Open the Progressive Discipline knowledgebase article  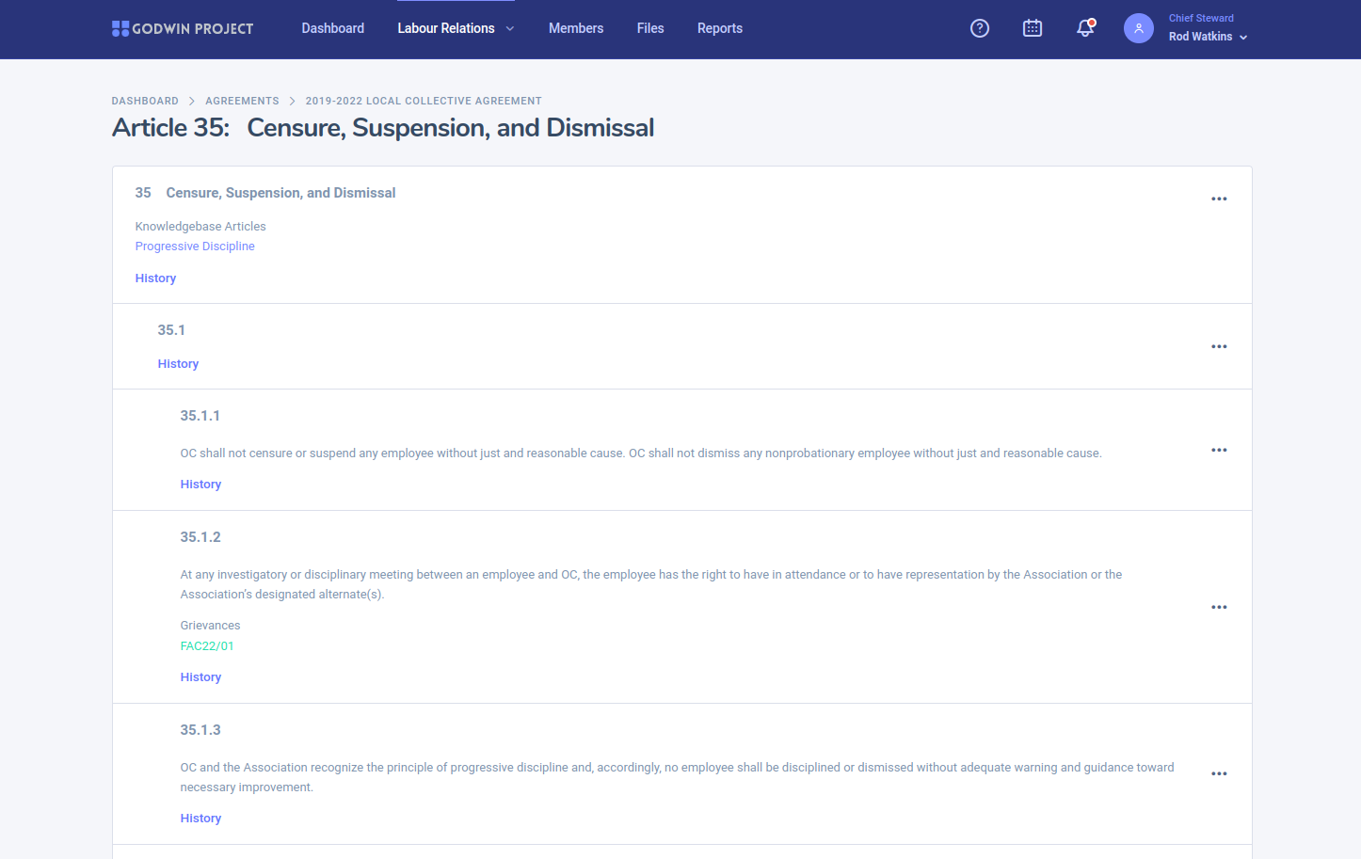pyautogui.click(x=195, y=247)
